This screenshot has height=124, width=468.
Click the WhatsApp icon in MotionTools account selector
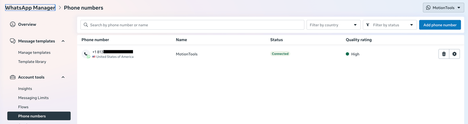pyautogui.click(x=428, y=8)
